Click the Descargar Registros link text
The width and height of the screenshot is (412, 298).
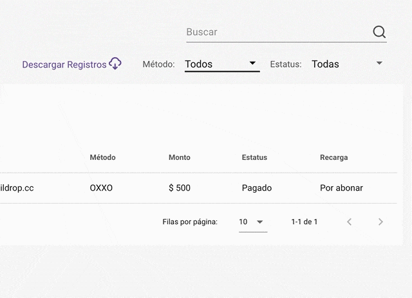point(64,64)
